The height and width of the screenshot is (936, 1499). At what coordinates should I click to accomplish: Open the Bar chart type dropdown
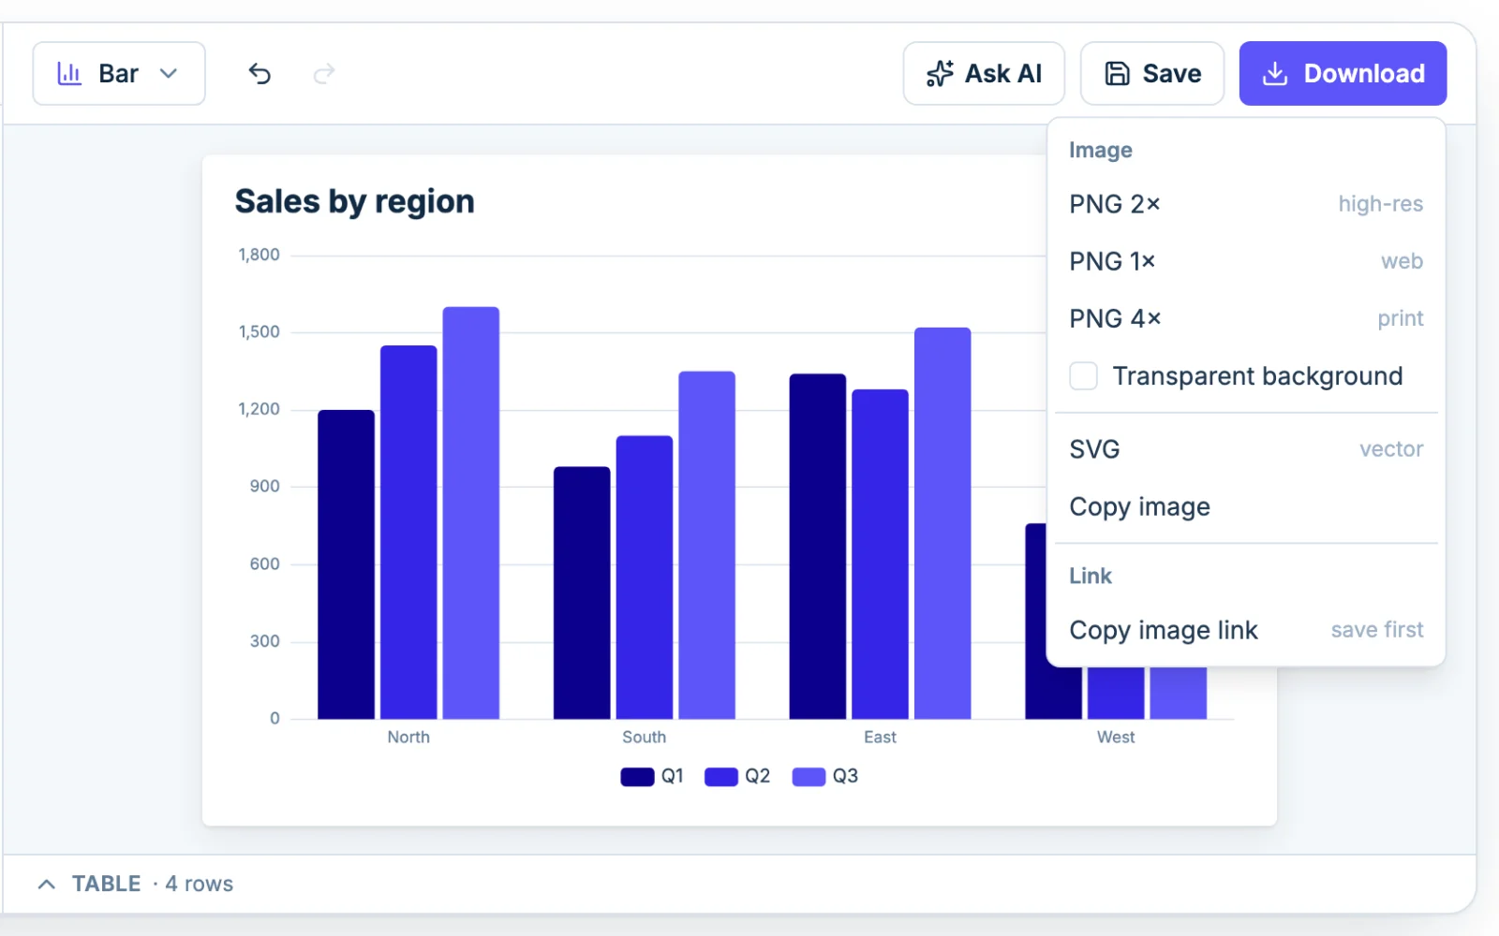pos(119,73)
